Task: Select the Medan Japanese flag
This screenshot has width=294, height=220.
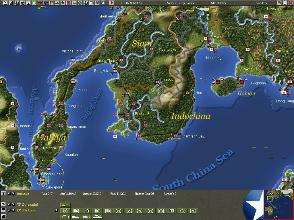Action: (x=13, y=125)
